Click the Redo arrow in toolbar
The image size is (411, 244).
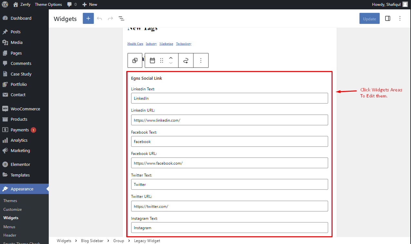110,18
